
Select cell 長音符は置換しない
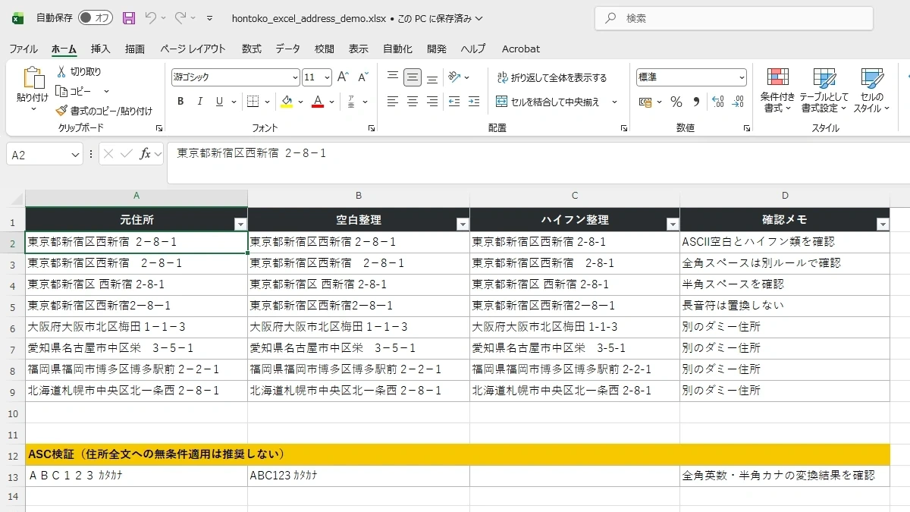pyautogui.click(x=784, y=306)
